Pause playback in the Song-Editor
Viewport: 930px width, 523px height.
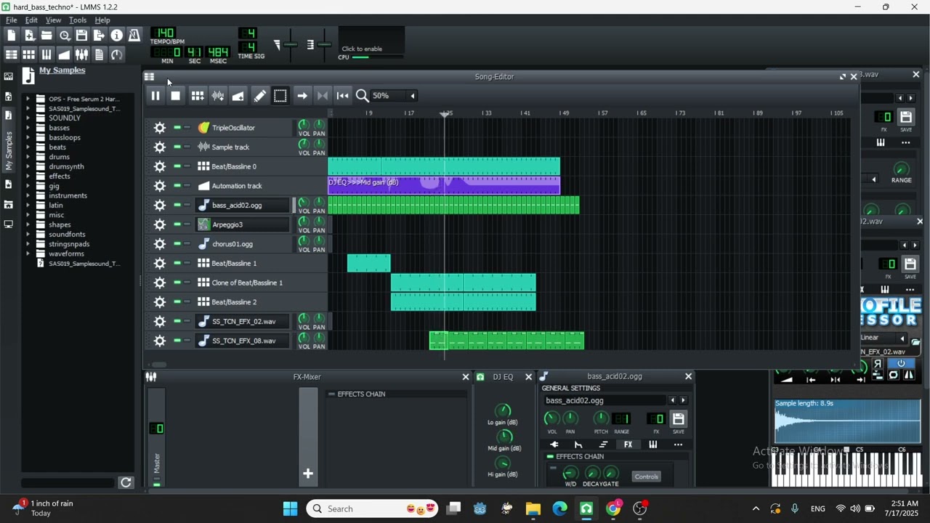coord(155,96)
